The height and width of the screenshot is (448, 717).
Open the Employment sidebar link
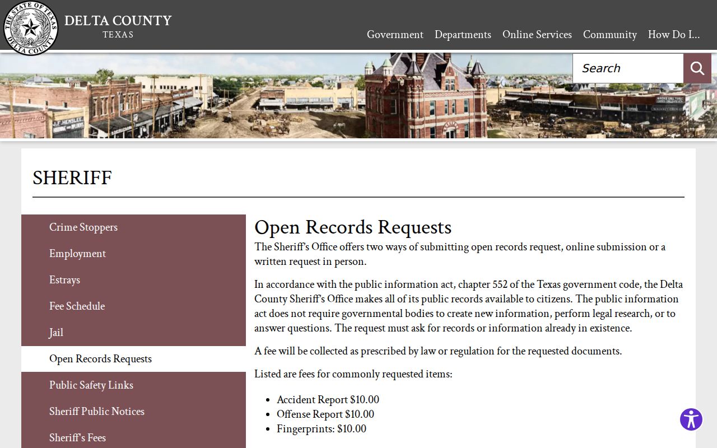tap(133, 254)
